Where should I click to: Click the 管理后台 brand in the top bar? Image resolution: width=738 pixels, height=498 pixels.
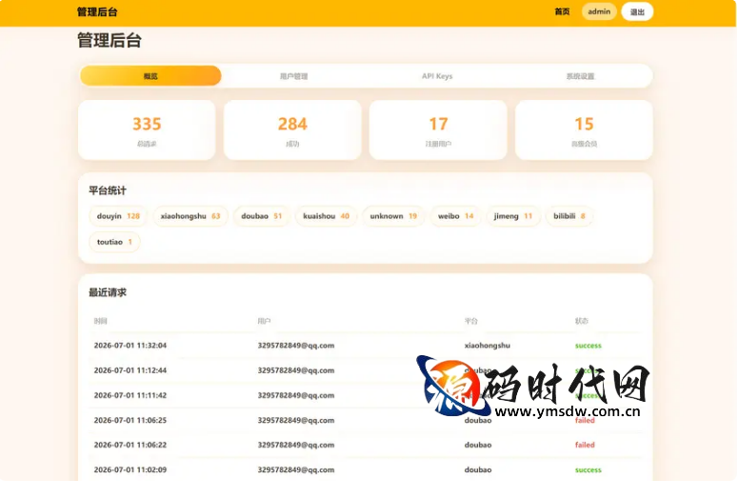coord(97,12)
